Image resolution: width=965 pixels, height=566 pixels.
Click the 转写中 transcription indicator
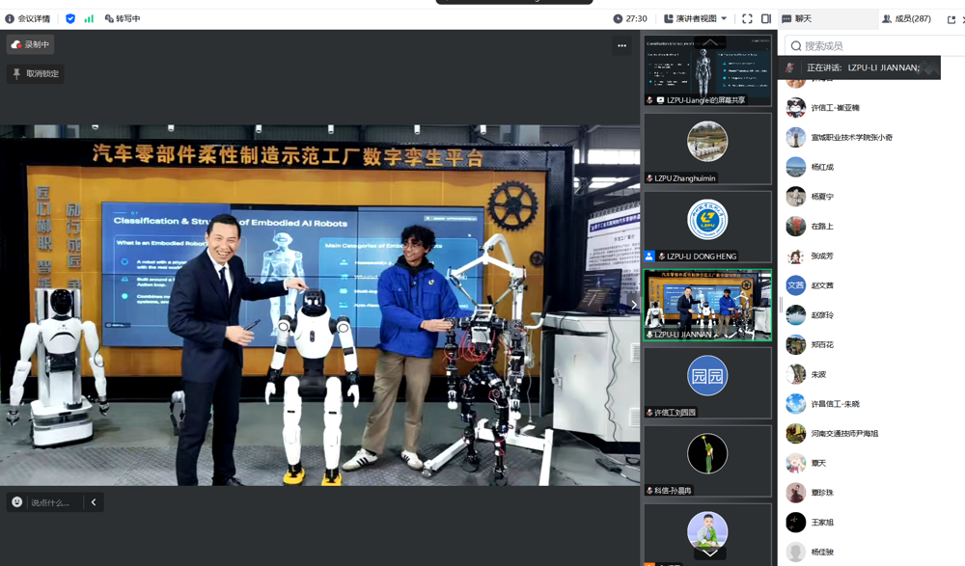tap(122, 18)
